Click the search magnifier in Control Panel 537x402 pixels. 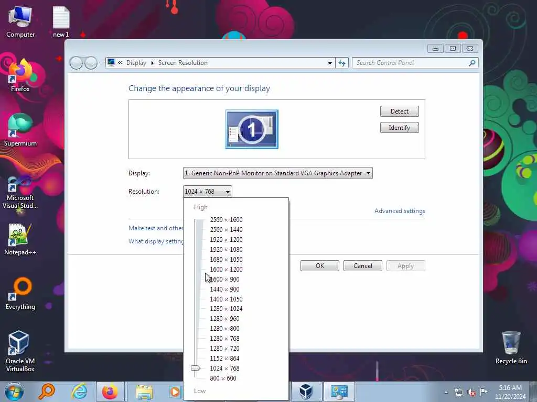pos(472,63)
